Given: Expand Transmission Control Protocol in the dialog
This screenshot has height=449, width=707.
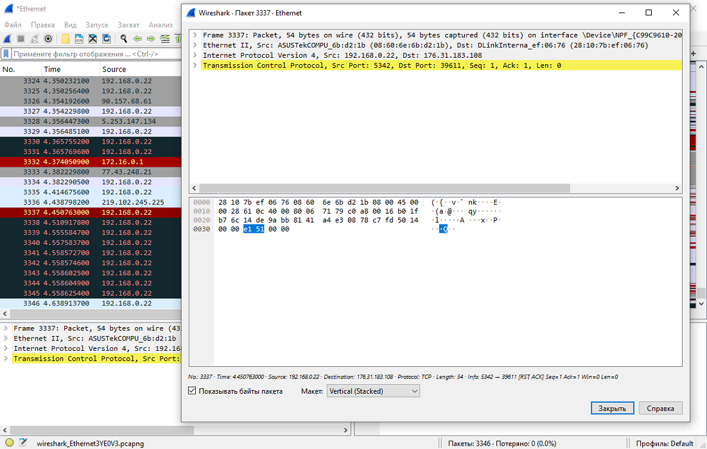Looking at the screenshot, I should pyautogui.click(x=195, y=65).
